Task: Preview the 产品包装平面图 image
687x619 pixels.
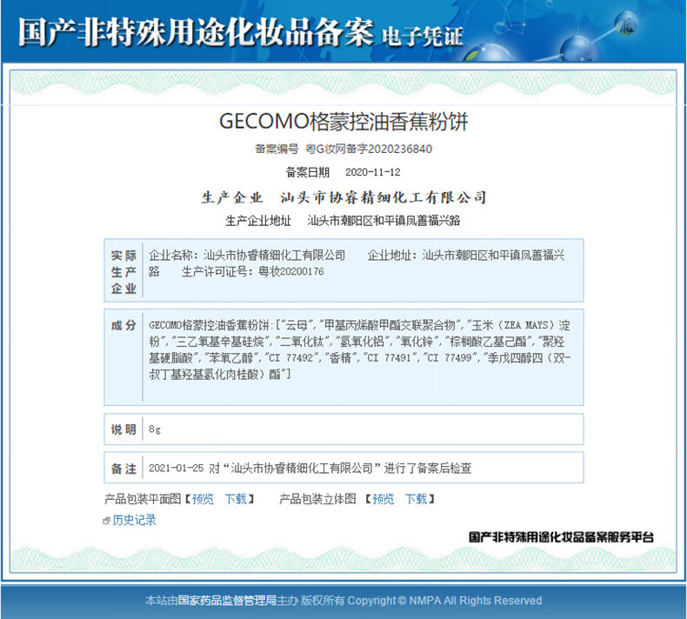Action: 203,498
